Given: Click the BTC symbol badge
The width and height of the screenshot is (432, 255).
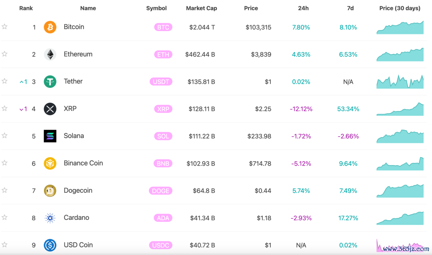Looking at the screenshot, I should 163,27.
